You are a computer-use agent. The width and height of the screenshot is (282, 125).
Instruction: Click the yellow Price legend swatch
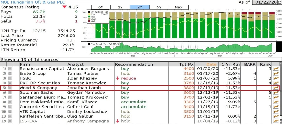[89, 14]
